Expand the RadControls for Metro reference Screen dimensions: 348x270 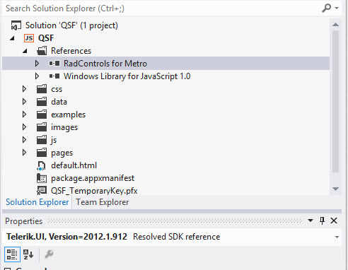click(37, 64)
